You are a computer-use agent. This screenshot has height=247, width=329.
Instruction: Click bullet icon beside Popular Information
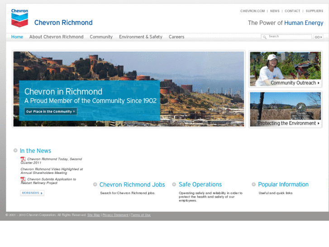click(254, 184)
